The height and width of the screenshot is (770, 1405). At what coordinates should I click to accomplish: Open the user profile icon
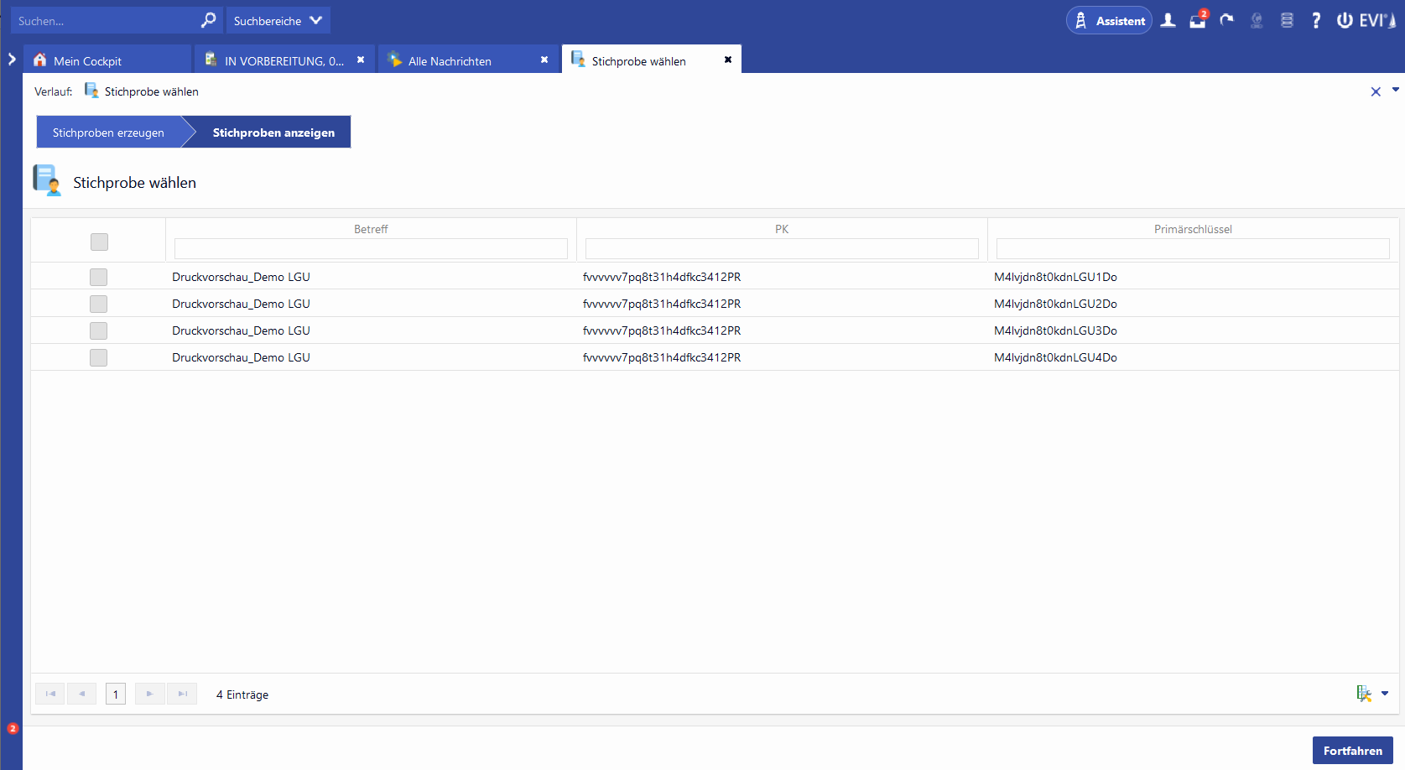[1168, 21]
